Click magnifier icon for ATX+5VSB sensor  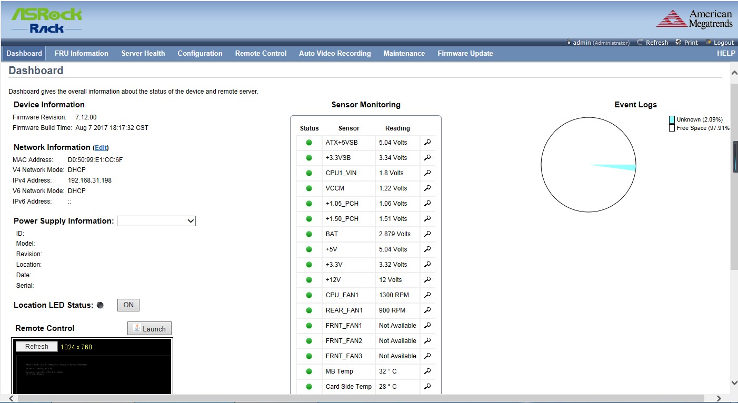coord(427,143)
